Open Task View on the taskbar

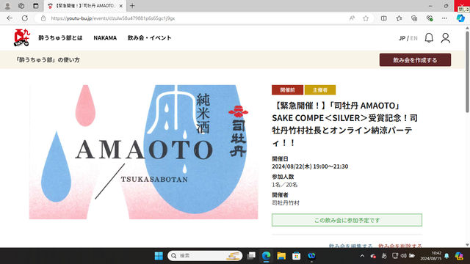pyautogui.click(x=251, y=256)
